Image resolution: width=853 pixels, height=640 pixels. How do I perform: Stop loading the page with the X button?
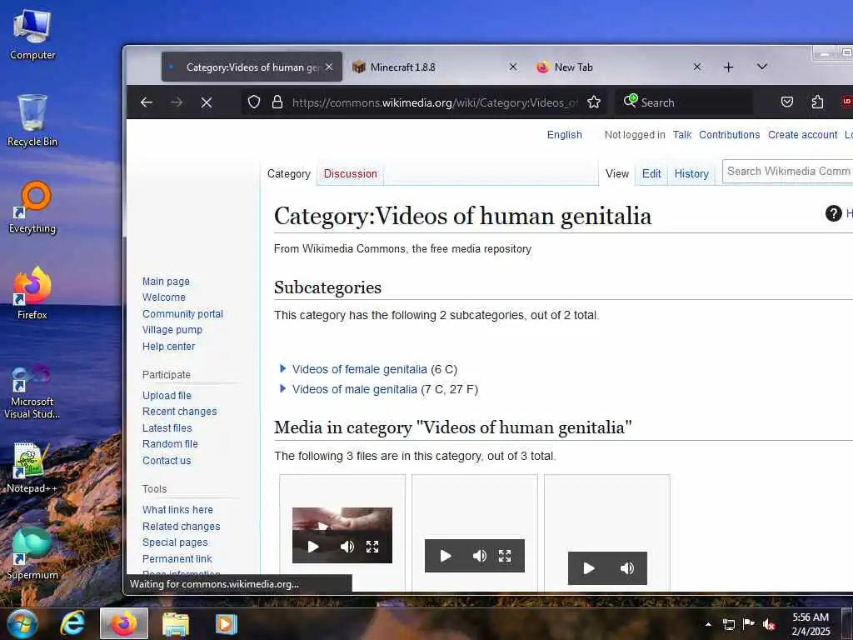click(207, 102)
